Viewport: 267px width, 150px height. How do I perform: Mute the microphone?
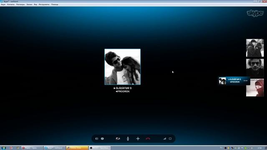128,139
